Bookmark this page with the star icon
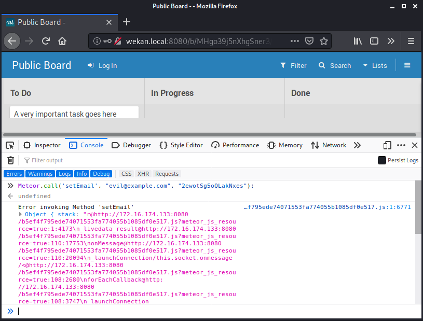The width and height of the screenshot is (423, 321). coord(324,41)
